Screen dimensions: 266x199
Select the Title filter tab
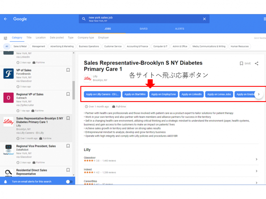tap(29, 38)
